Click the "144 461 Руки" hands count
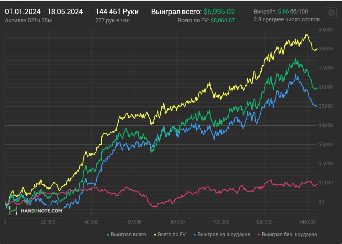The height and width of the screenshot is (244, 342). tap(117, 12)
